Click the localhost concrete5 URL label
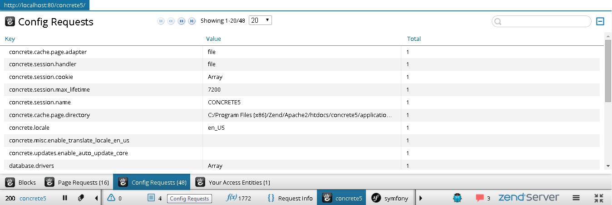612x205 pixels. 44,5
